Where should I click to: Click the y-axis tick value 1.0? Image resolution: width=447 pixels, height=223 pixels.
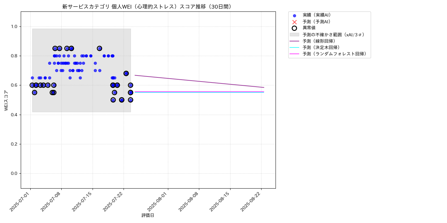point(15,26)
